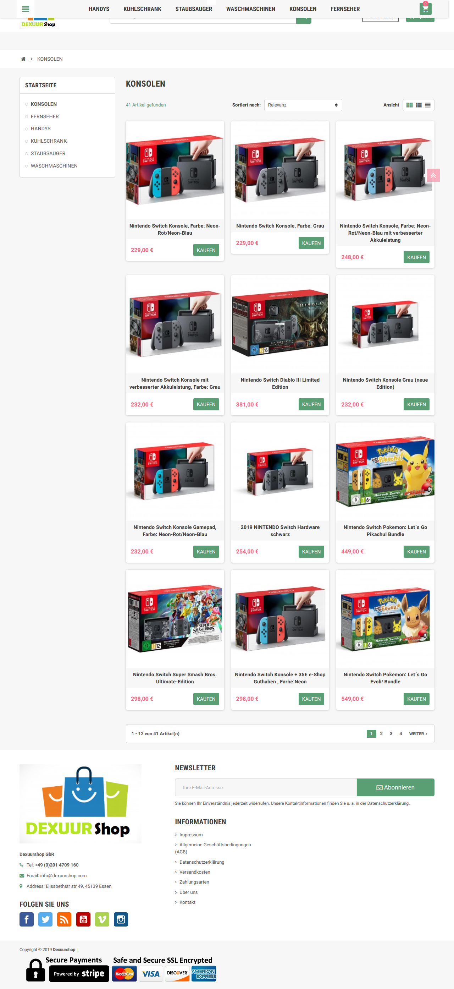
Task: Select Waschmaschinen in sidebar categories
Action: [54, 166]
